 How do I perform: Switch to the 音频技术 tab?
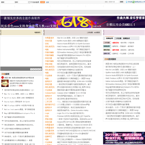pos(126,38)
